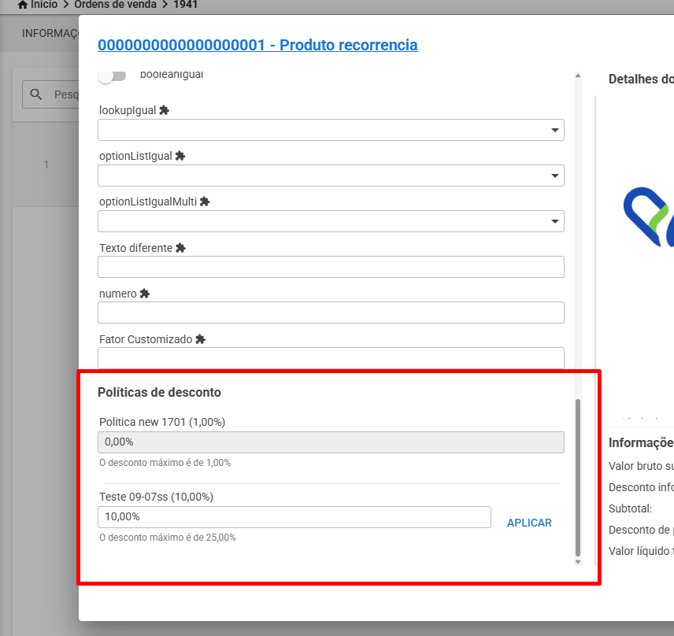The image size is (674, 636).
Task: Toggle the booleanIgual switch
Action: pos(112,76)
